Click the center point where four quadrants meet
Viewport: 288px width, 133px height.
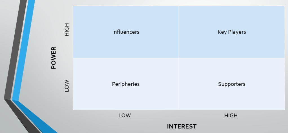179,58
